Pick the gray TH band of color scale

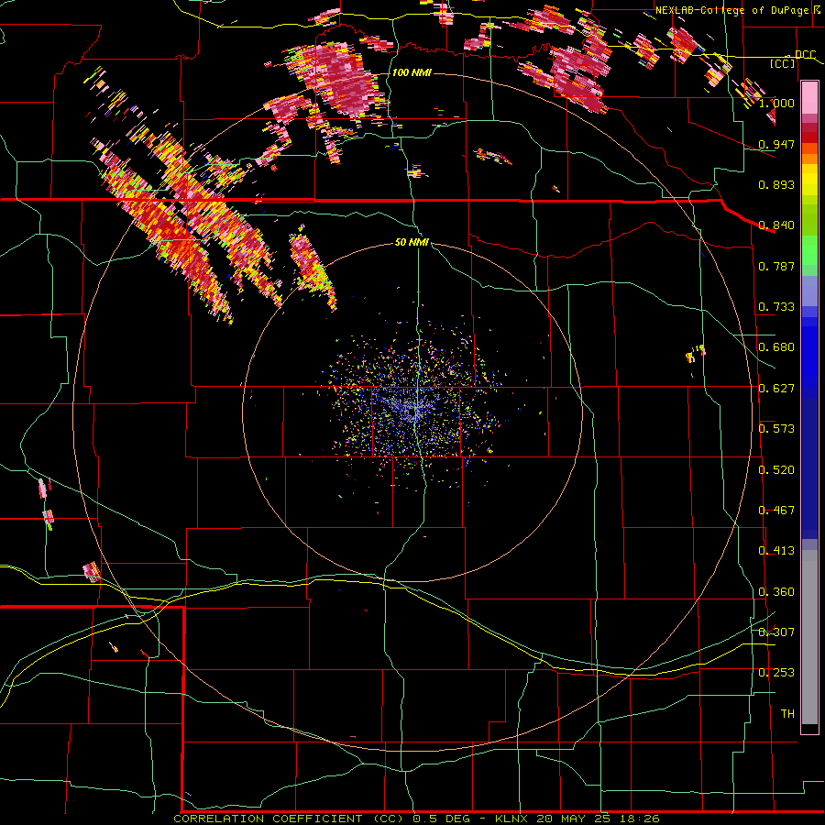[x=809, y=637]
